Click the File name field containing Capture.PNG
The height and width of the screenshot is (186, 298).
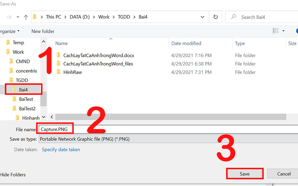(168, 129)
